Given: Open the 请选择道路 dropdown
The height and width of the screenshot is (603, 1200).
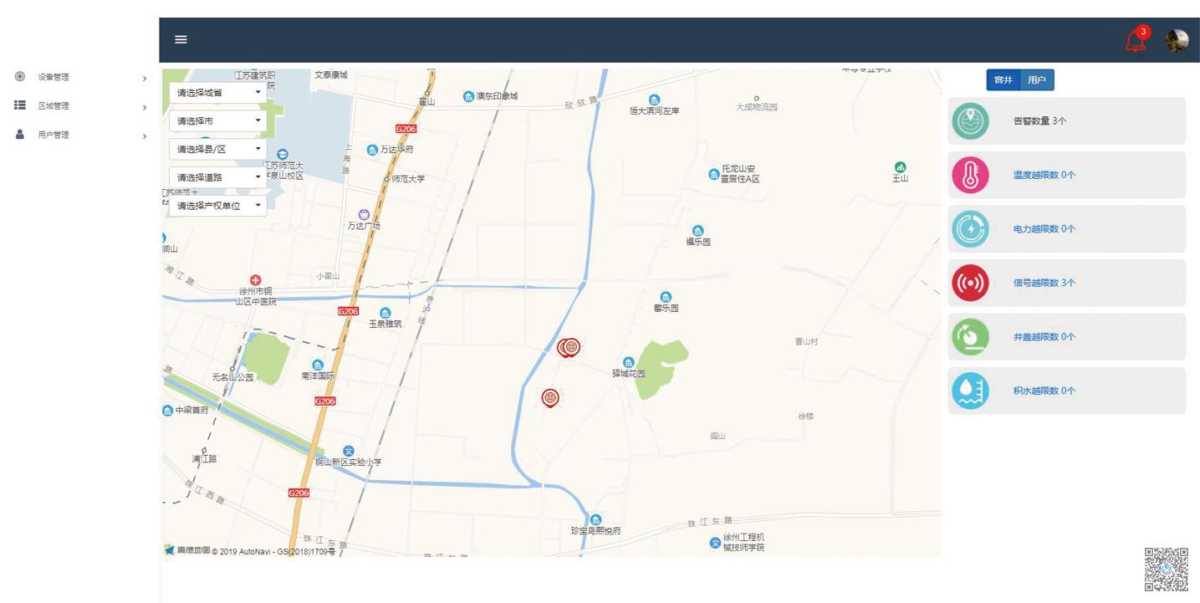Looking at the screenshot, I should [x=217, y=177].
